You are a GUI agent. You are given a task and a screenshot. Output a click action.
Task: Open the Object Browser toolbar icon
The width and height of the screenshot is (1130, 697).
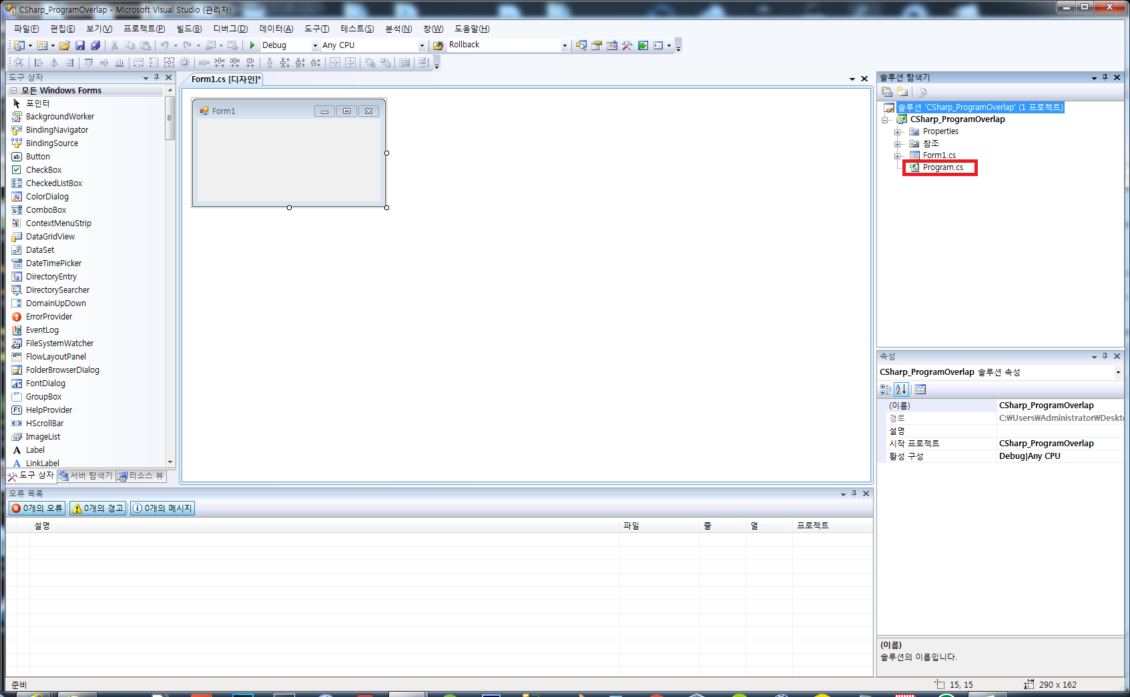(612, 45)
